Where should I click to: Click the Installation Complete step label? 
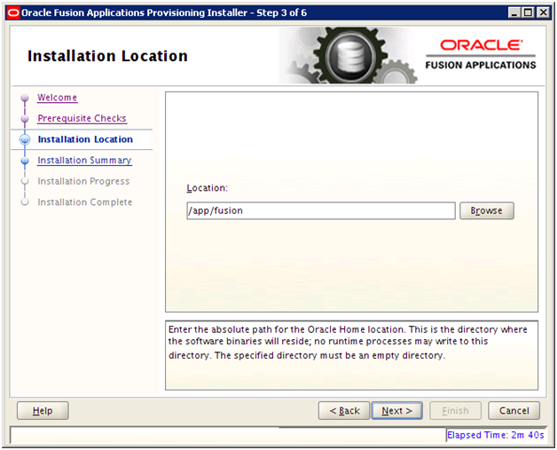click(85, 202)
